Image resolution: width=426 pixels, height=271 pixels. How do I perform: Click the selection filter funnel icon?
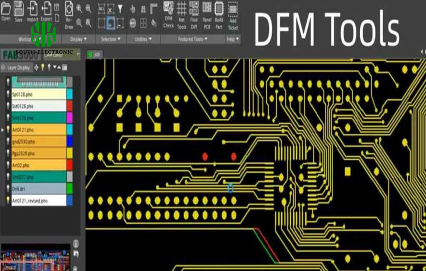tap(120, 9)
